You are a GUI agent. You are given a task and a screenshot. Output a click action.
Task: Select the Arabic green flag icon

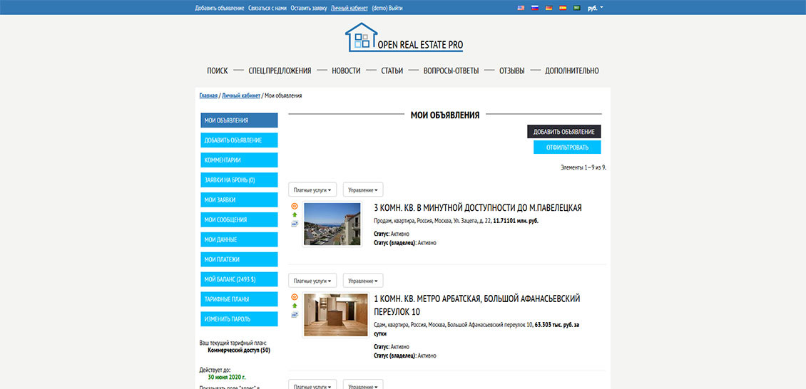pos(576,8)
